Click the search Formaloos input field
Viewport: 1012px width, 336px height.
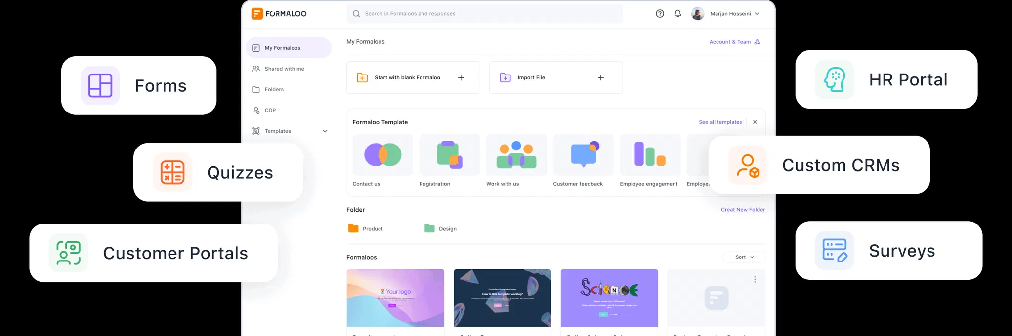[x=484, y=14]
